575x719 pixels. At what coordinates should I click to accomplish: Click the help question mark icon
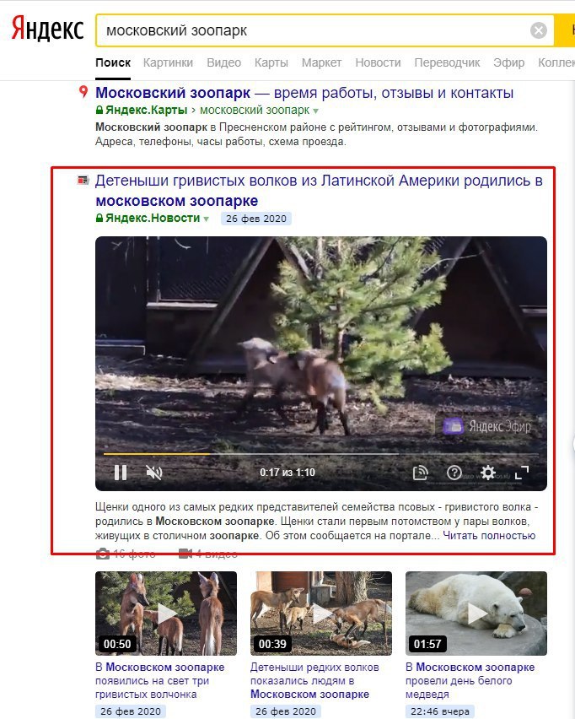(454, 473)
